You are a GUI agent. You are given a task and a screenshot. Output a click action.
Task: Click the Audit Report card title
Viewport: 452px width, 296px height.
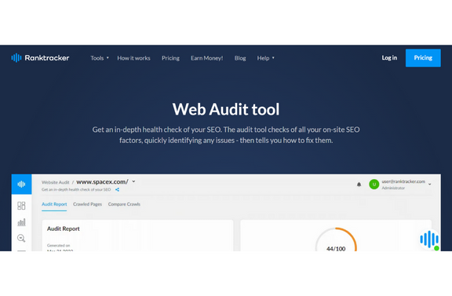(63, 228)
